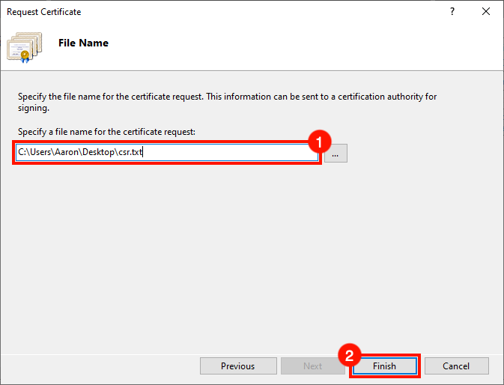Click the File Name heading
Viewport: 504px width, 385px height.
[x=83, y=43]
